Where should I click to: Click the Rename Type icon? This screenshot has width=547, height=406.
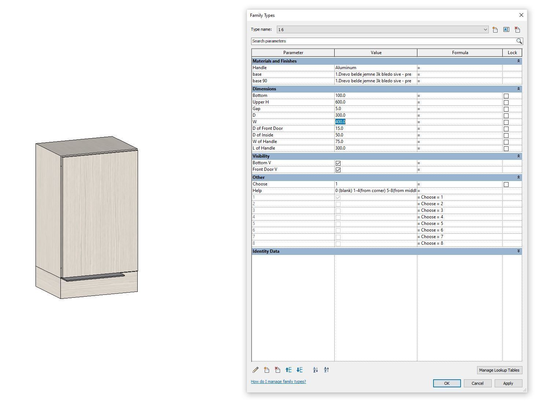(x=506, y=30)
